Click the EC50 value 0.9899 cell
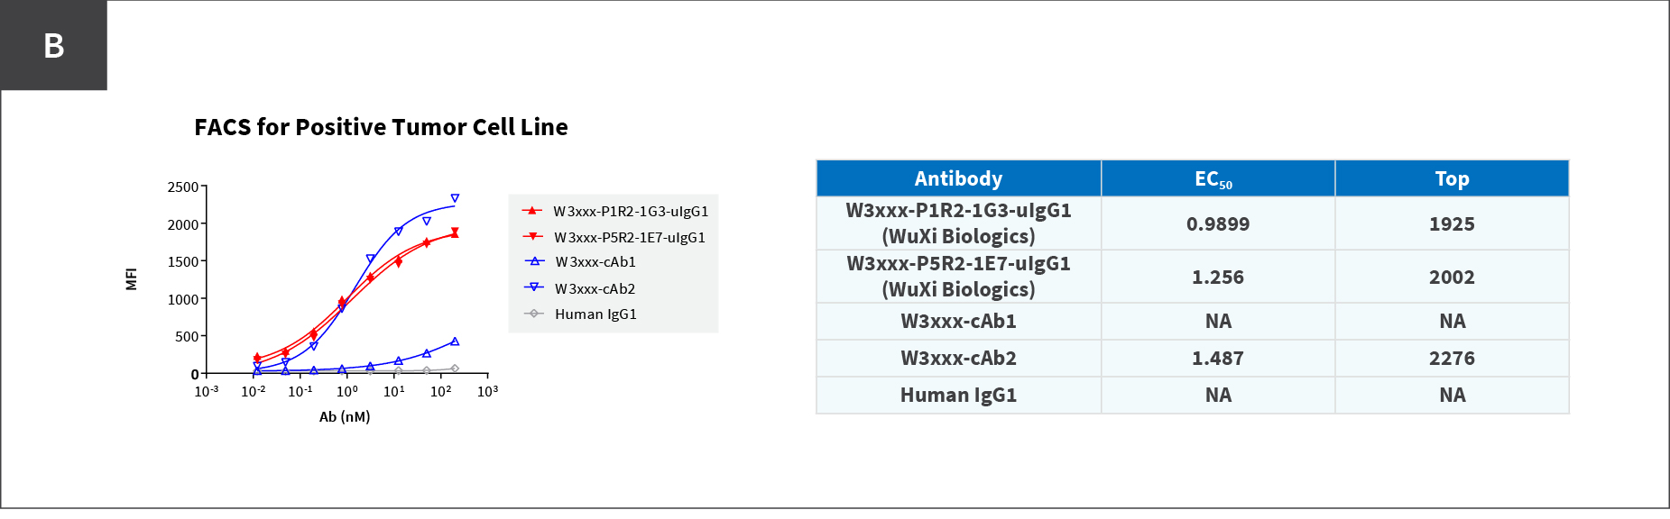Screen dimensions: 1670x519 point(1217,223)
